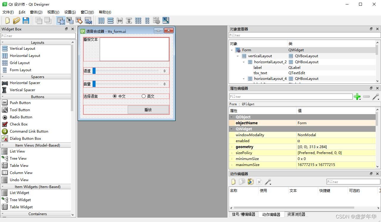Select the Edit Widgets mode icon
The height and width of the screenshot is (222, 381).
[x=61, y=21]
